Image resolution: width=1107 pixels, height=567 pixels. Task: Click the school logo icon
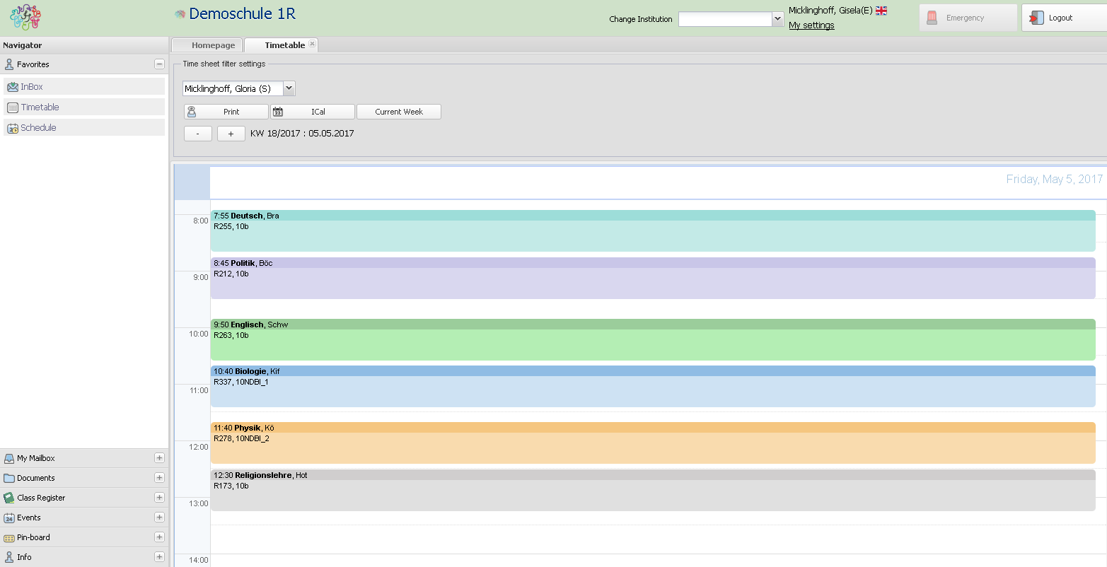[25, 18]
